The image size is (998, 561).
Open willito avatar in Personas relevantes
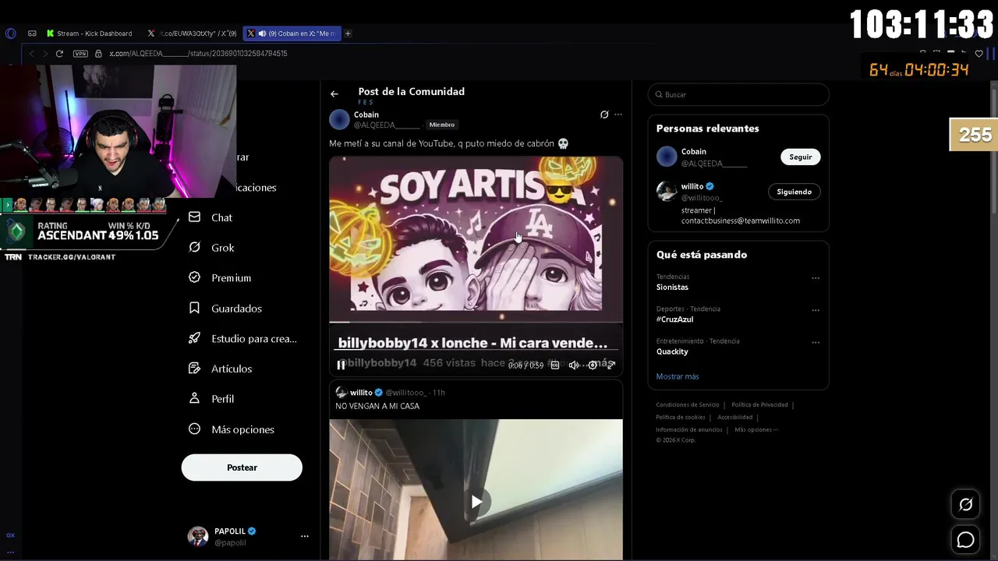coord(667,192)
